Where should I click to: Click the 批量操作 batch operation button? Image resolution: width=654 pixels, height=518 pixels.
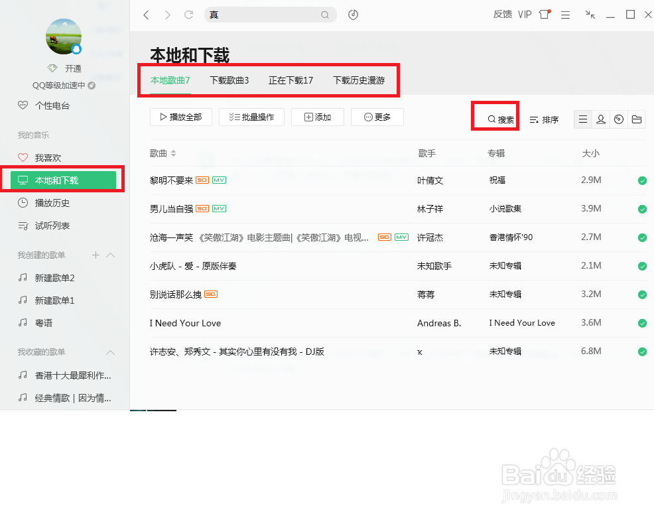[251, 117]
